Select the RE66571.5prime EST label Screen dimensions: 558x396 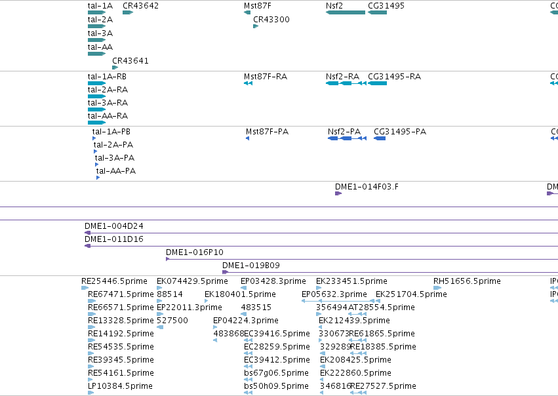[121, 307]
